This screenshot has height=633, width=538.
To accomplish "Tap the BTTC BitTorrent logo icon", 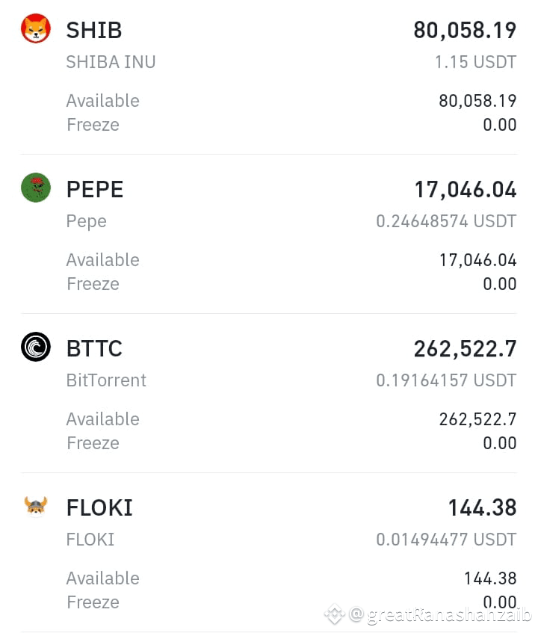I will [x=36, y=346].
